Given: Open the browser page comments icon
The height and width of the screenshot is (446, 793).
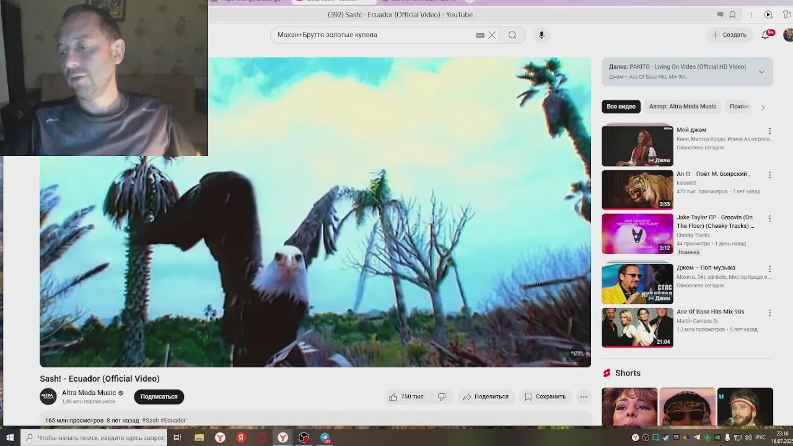Looking at the screenshot, I should click(720, 15).
